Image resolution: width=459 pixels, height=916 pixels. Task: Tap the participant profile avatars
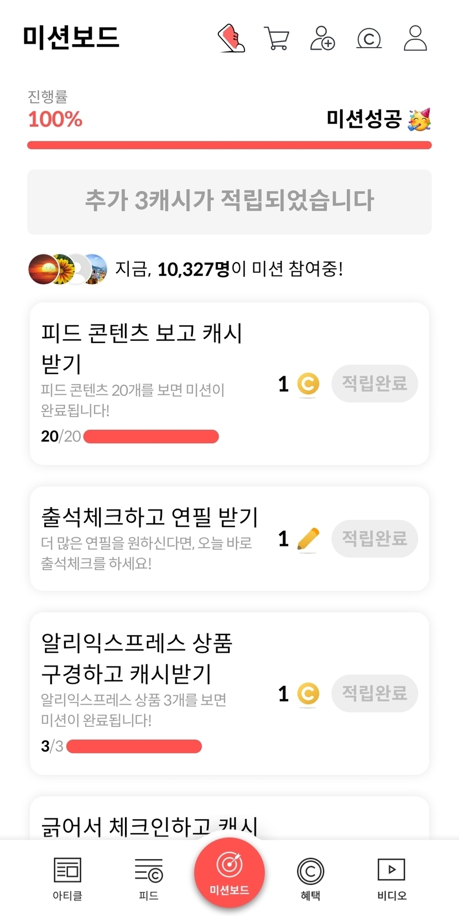point(67,269)
